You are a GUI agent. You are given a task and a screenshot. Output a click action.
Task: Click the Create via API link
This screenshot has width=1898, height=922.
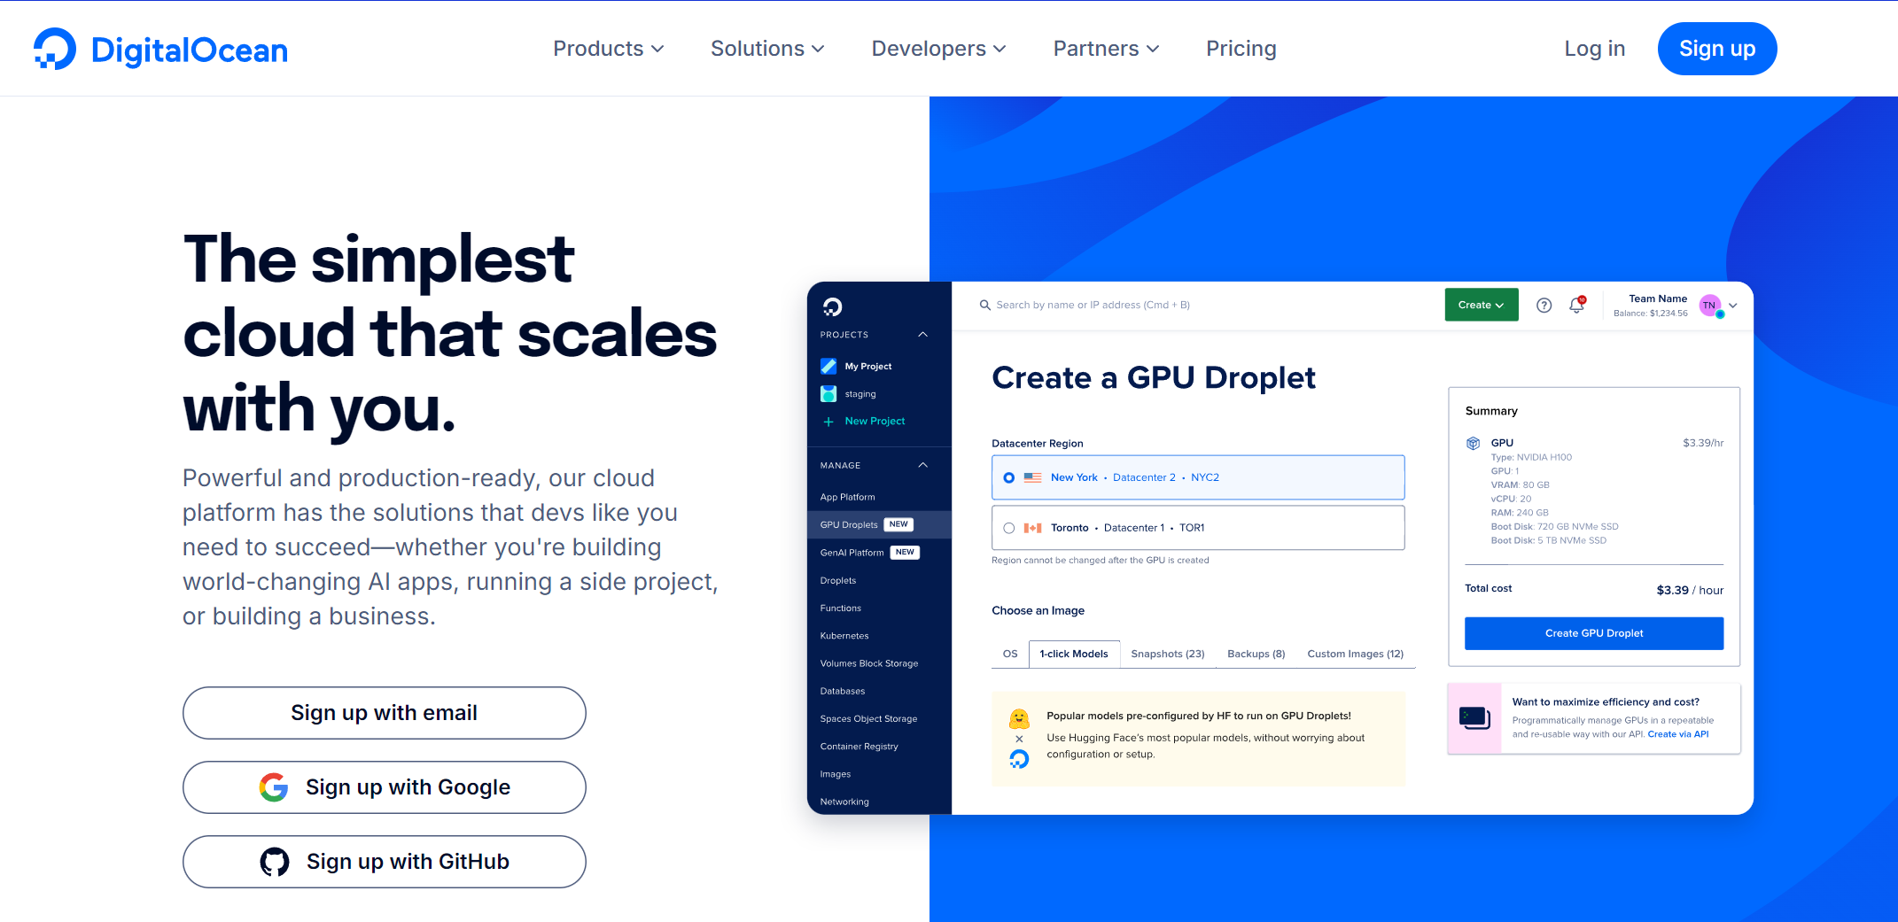click(x=1677, y=734)
